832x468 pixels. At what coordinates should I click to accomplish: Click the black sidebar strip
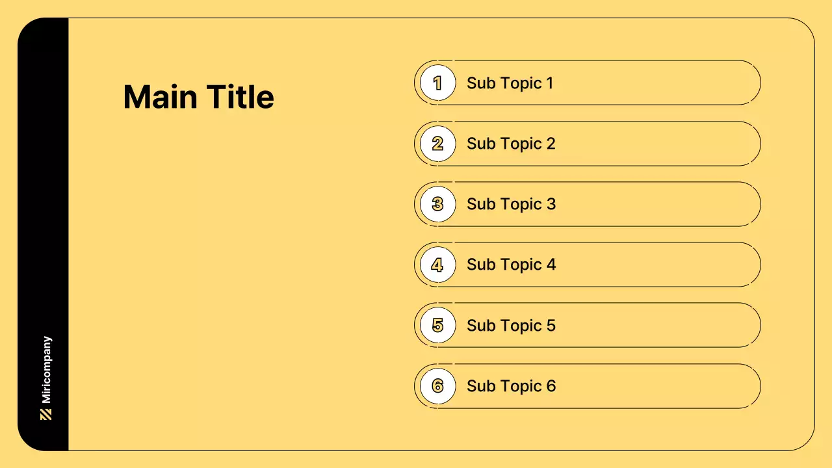pyautogui.click(x=43, y=195)
